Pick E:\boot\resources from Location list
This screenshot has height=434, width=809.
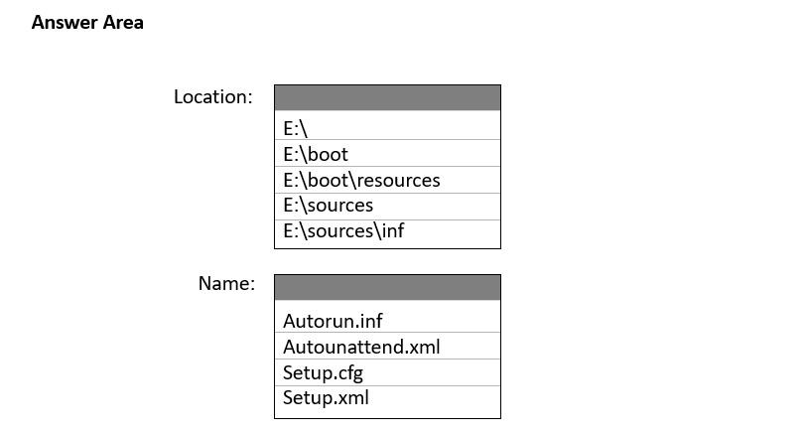click(387, 180)
